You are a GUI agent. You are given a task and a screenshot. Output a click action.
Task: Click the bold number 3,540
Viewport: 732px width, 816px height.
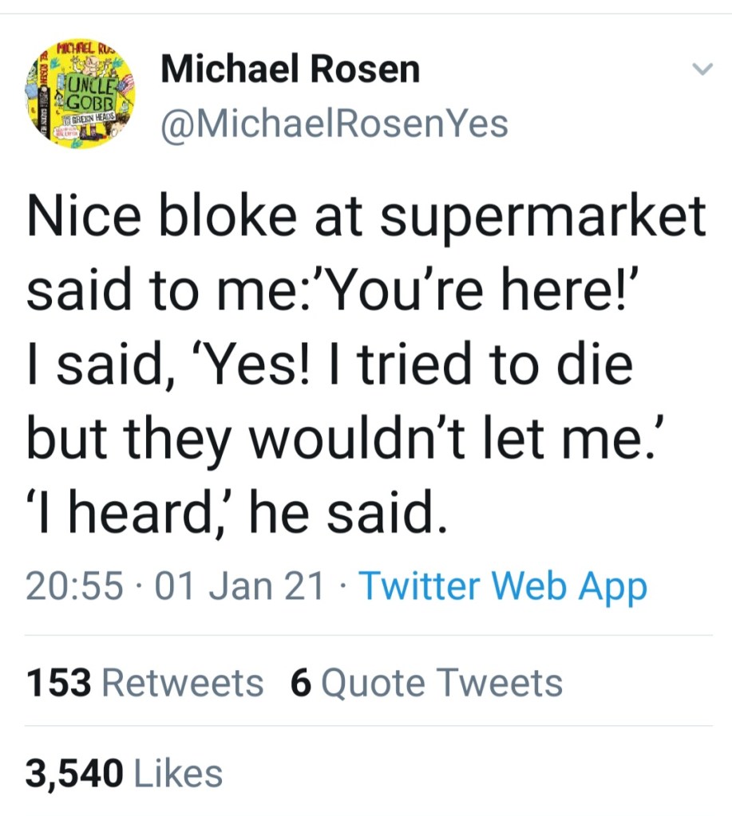tap(75, 773)
